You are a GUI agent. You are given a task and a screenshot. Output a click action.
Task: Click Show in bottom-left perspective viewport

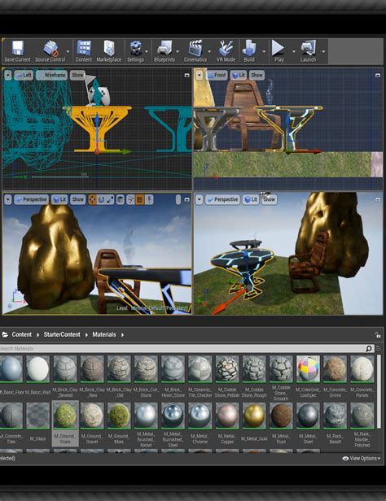coord(77,199)
